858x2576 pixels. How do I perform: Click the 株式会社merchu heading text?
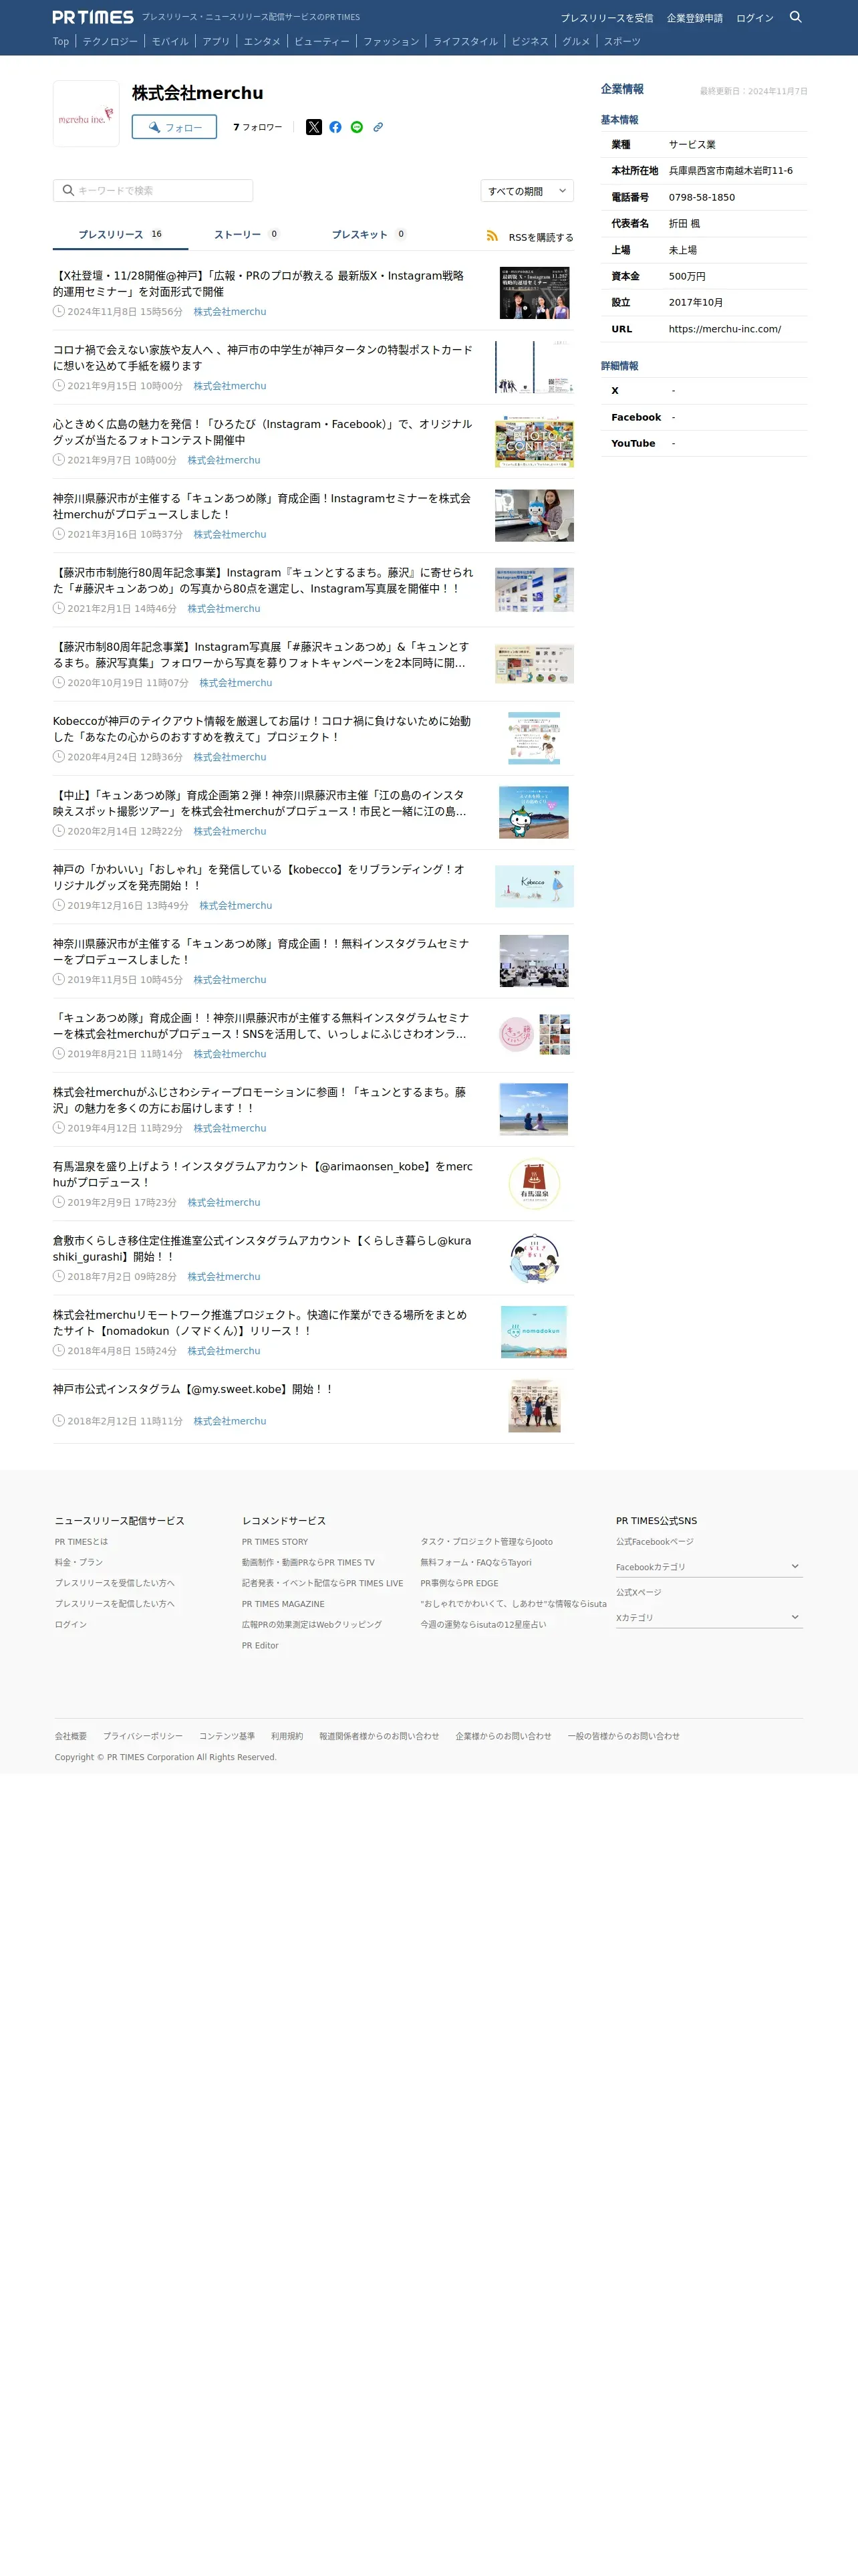click(x=198, y=93)
